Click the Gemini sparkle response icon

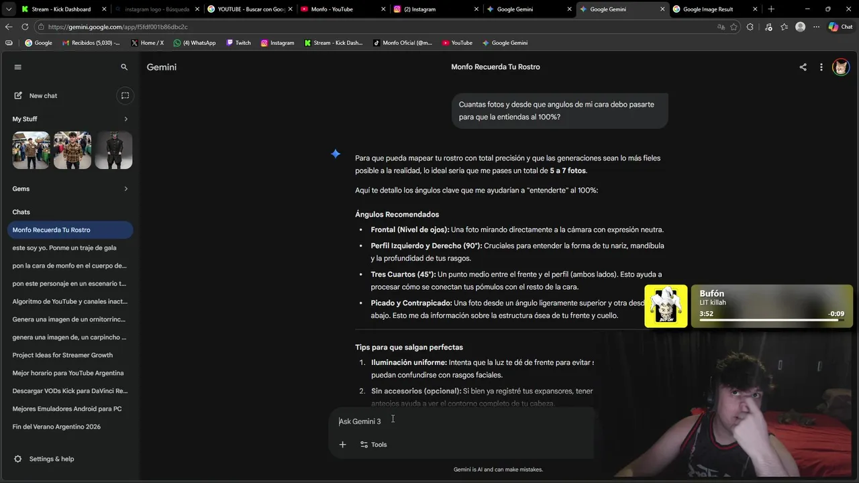[x=336, y=154]
